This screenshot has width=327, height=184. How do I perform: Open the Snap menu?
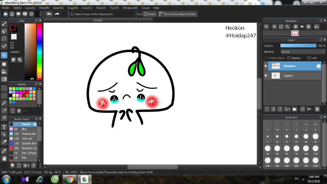72,8
